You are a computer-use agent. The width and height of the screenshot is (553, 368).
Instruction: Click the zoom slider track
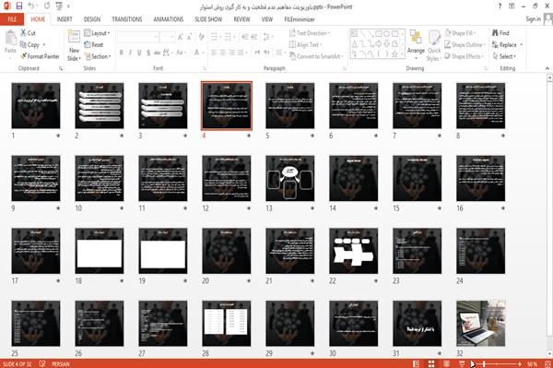[x=496, y=363]
